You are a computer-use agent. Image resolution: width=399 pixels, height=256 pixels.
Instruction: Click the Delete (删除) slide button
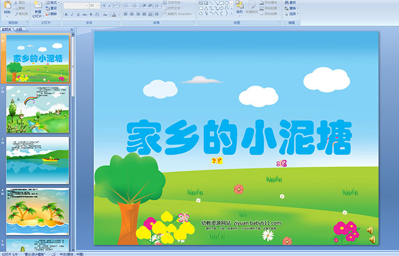pyautogui.click(x=51, y=14)
